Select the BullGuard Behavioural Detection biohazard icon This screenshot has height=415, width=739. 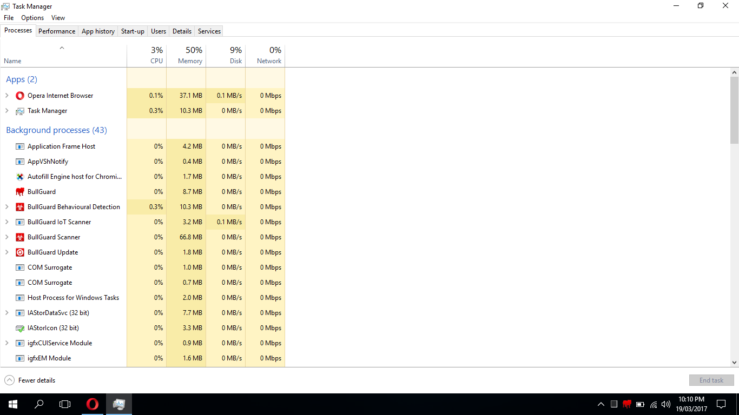20,207
